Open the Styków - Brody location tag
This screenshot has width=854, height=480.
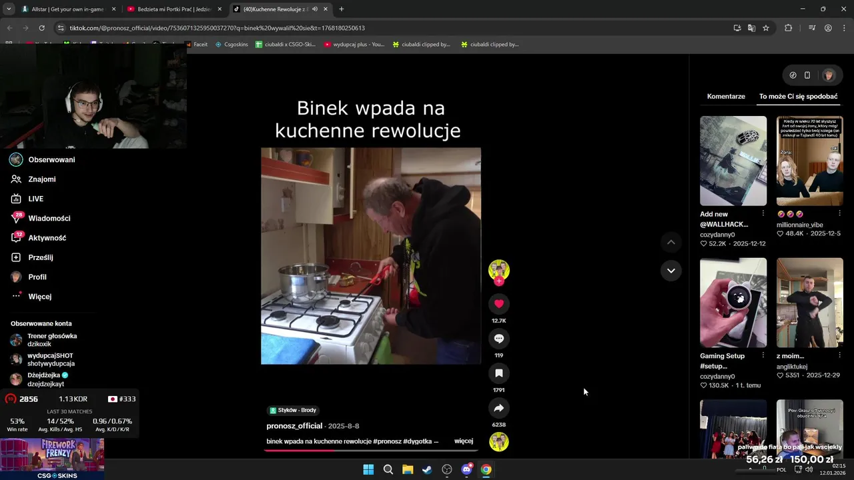(x=293, y=410)
